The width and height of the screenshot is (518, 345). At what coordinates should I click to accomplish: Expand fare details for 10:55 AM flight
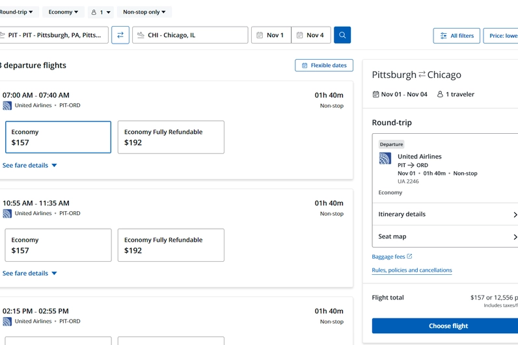(30, 273)
